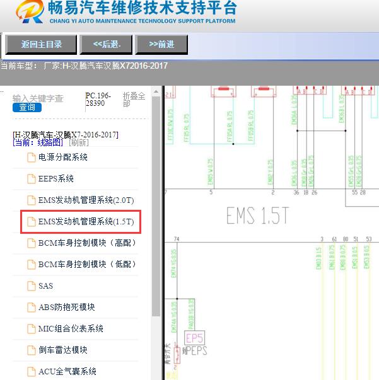Open ACU安全气囊系统 tree item
The width and height of the screenshot is (379, 380).
[67, 371]
